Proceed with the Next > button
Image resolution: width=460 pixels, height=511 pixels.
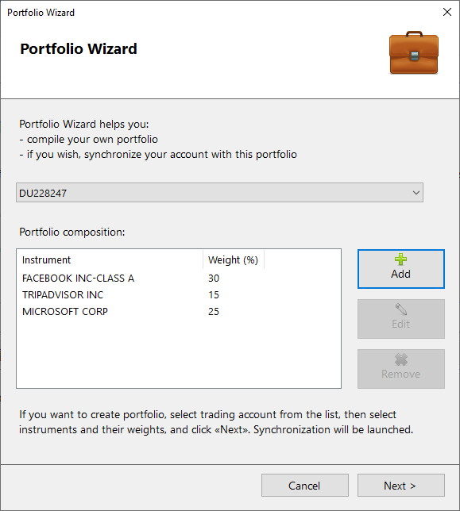point(401,486)
